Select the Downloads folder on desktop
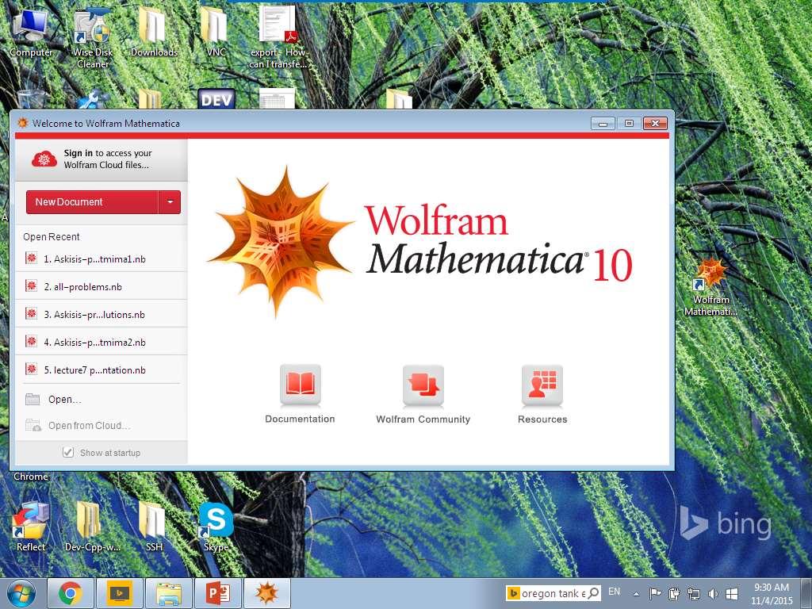Image resolution: width=812 pixels, height=609 pixels. click(154, 32)
